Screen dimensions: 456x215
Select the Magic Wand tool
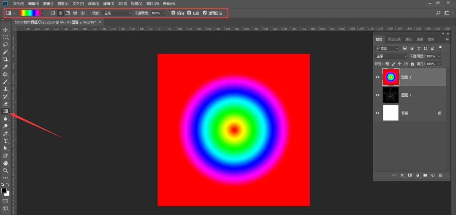(5, 52)
